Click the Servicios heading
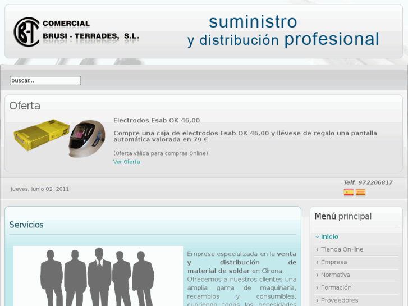 26,225
